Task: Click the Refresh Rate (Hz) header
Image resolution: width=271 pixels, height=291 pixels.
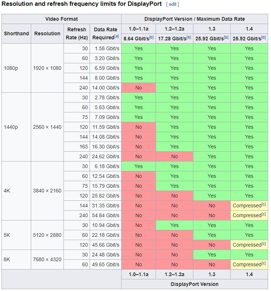Action: click(x=77, y=33)
